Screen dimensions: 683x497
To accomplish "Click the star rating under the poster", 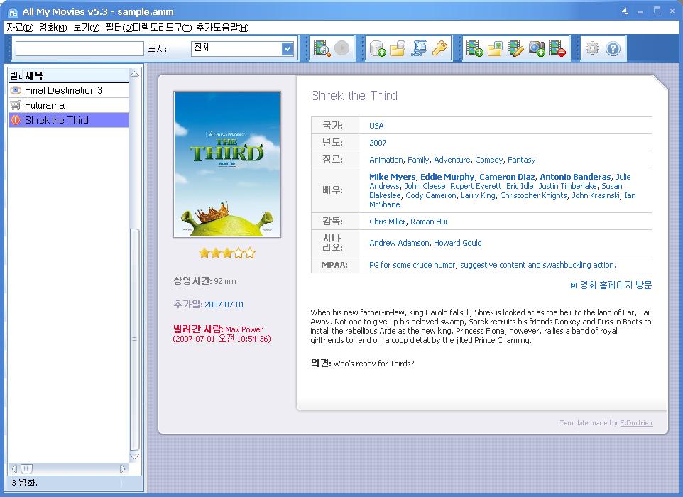I will [x=227, y=253].
